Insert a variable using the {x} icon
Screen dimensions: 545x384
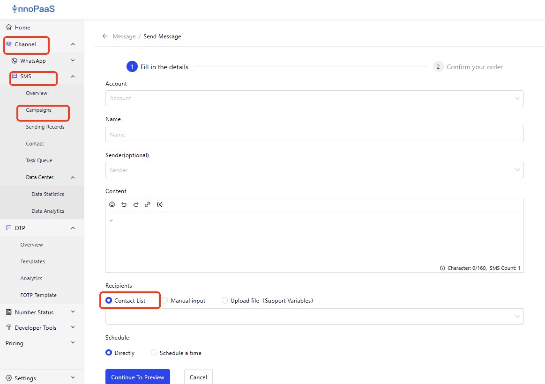point(160,204)
